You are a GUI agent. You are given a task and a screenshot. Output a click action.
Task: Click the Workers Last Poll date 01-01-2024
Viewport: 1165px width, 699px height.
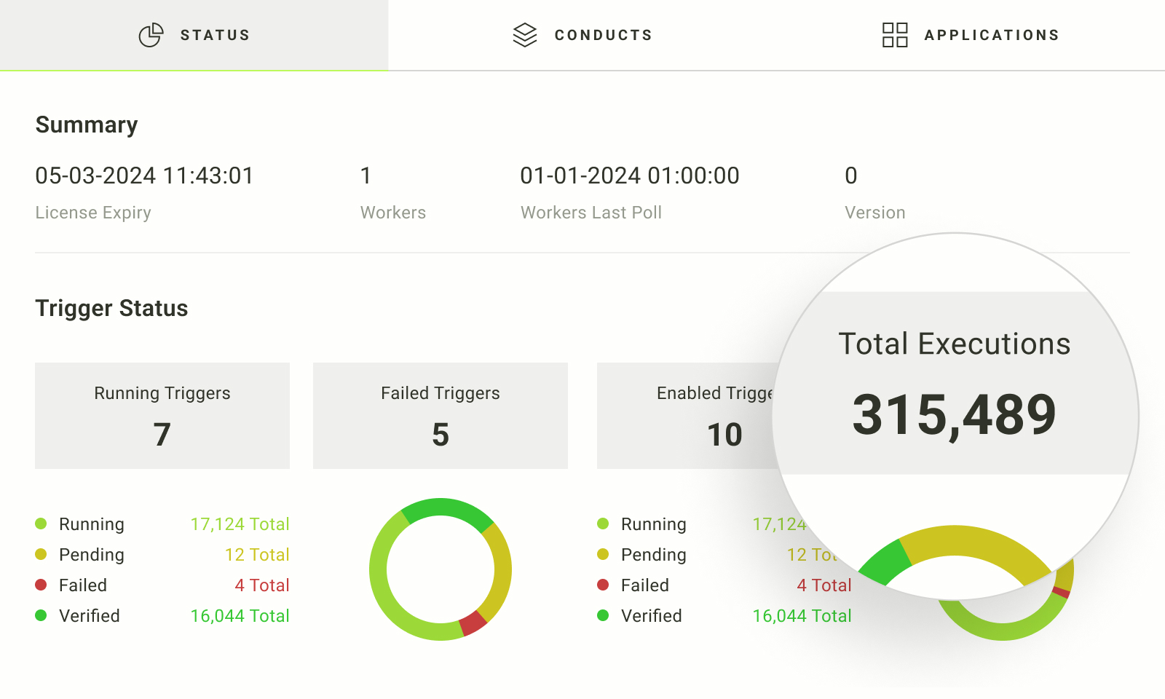[x=630, y=175]
